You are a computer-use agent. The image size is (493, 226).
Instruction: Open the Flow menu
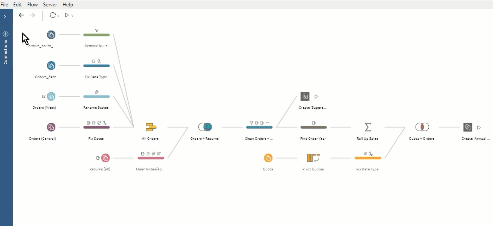[x=32, y=5]
